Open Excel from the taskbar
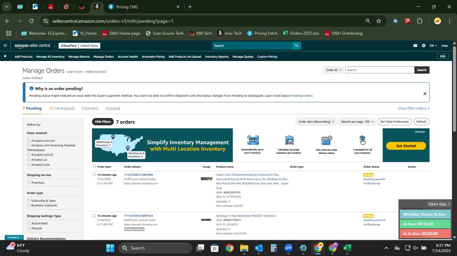The height and width of the screenshot is (256, 457). [x=347, y=248]
